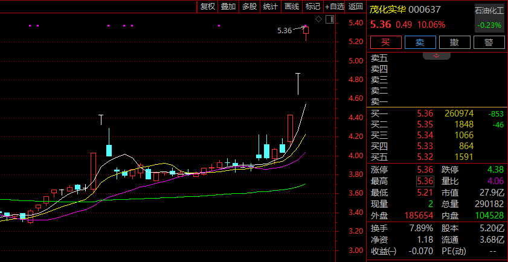508x262 pixels.
Task: Click the 收益 value -0.070
Action: pos(422,251)
